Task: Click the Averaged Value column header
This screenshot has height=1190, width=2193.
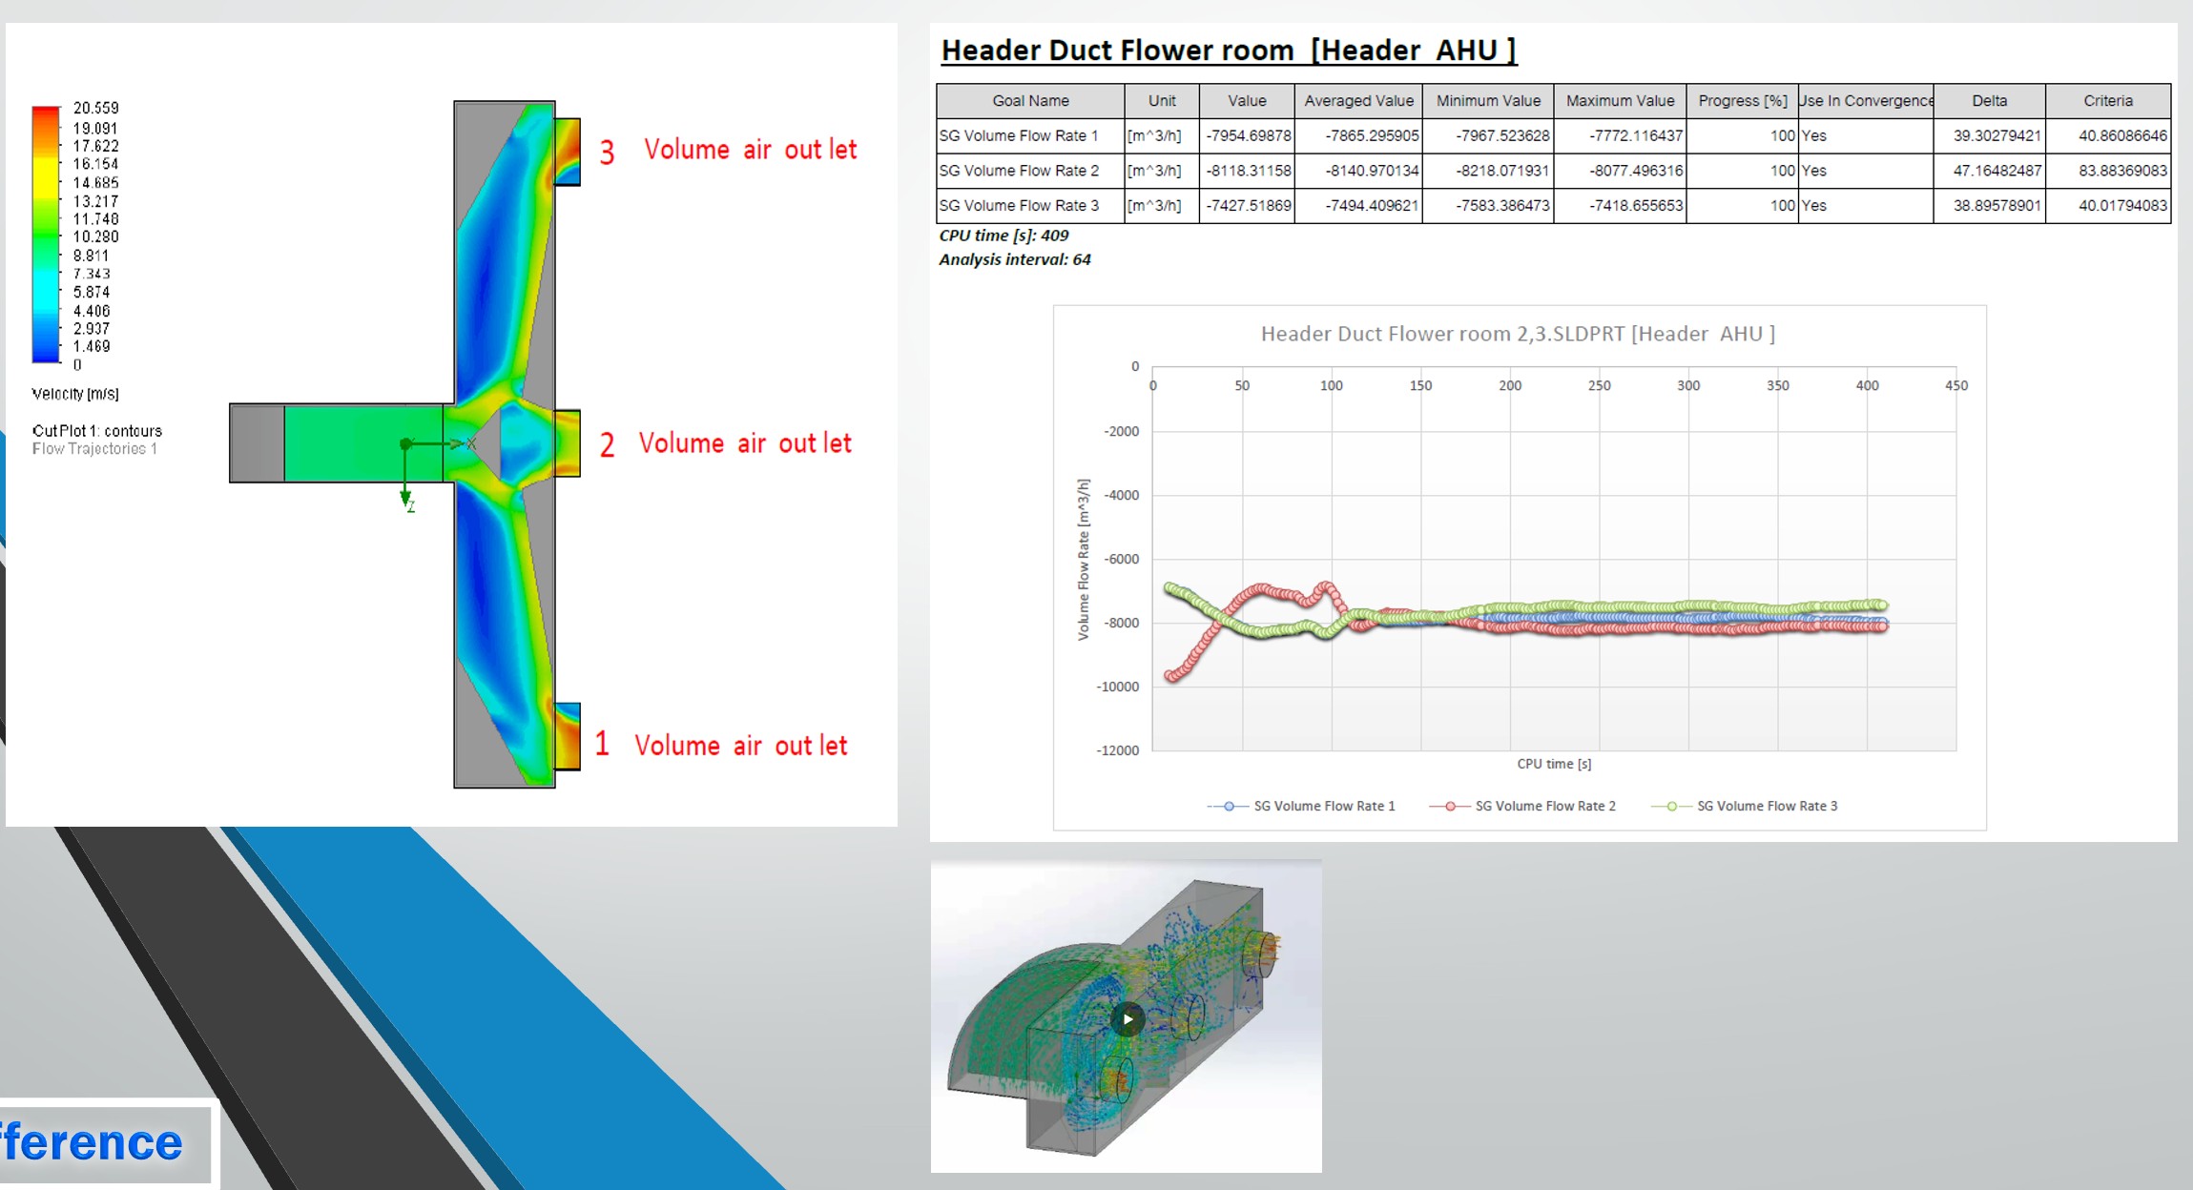Action: [x=1358, y=100]
